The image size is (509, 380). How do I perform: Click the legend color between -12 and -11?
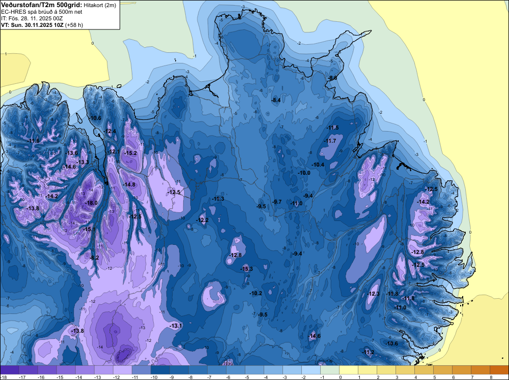tap(123, 370)
